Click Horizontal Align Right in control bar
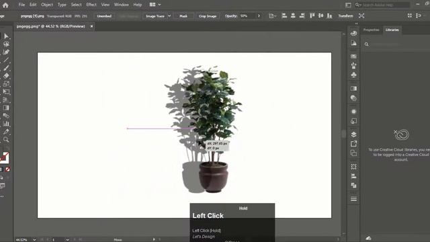This screenshot has width=430, height=242. coord(302,16)
